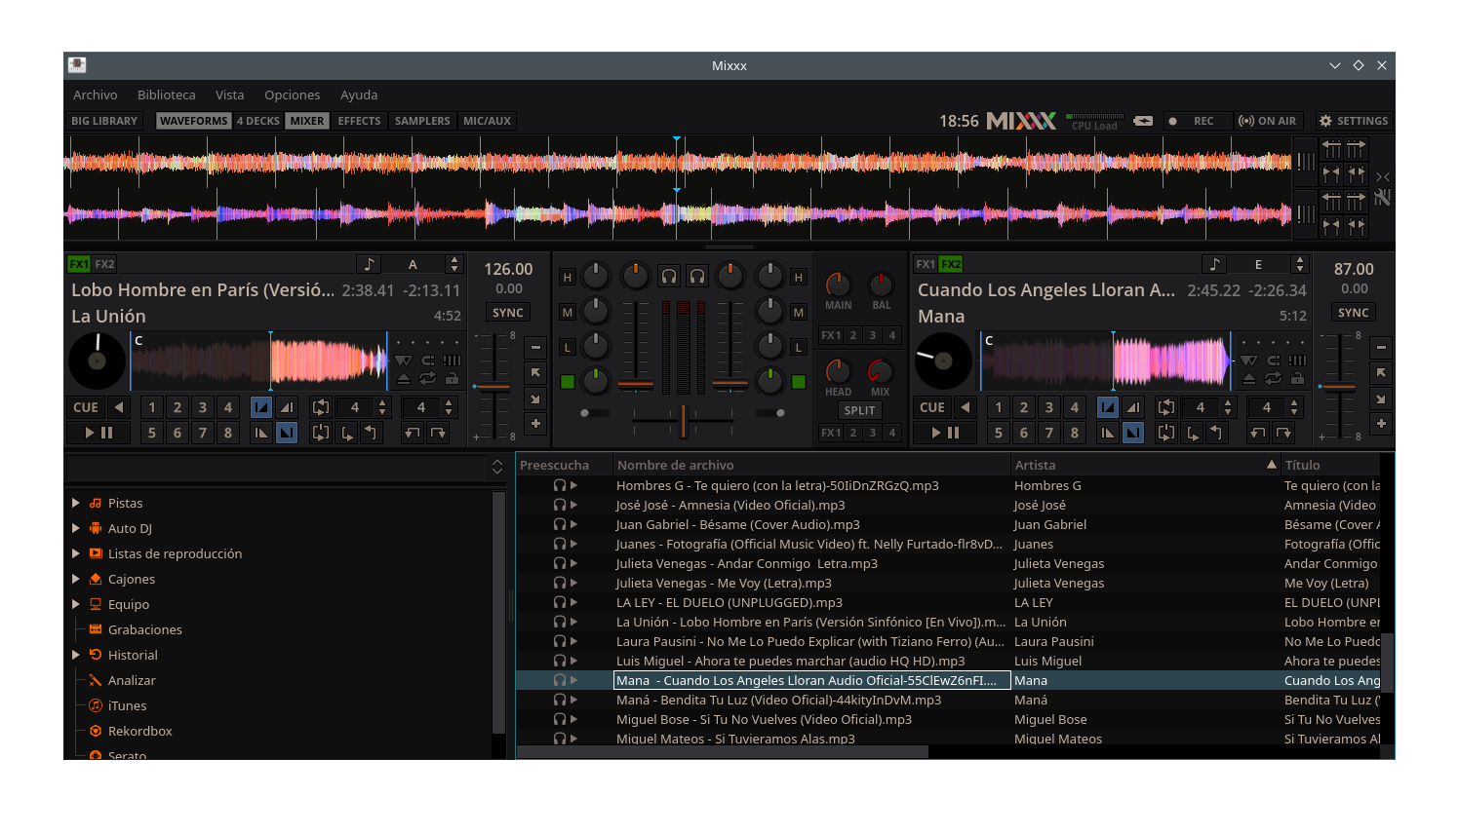Click CUE on the right deck
1459x835 pixels.
tap(931, 407)
